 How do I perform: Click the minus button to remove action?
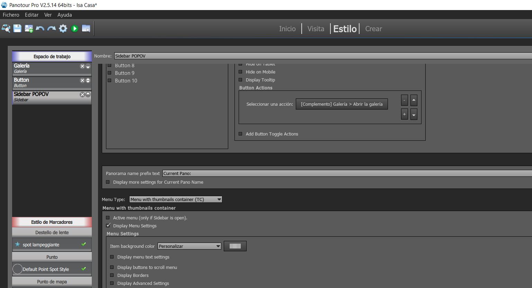[404, 101]
